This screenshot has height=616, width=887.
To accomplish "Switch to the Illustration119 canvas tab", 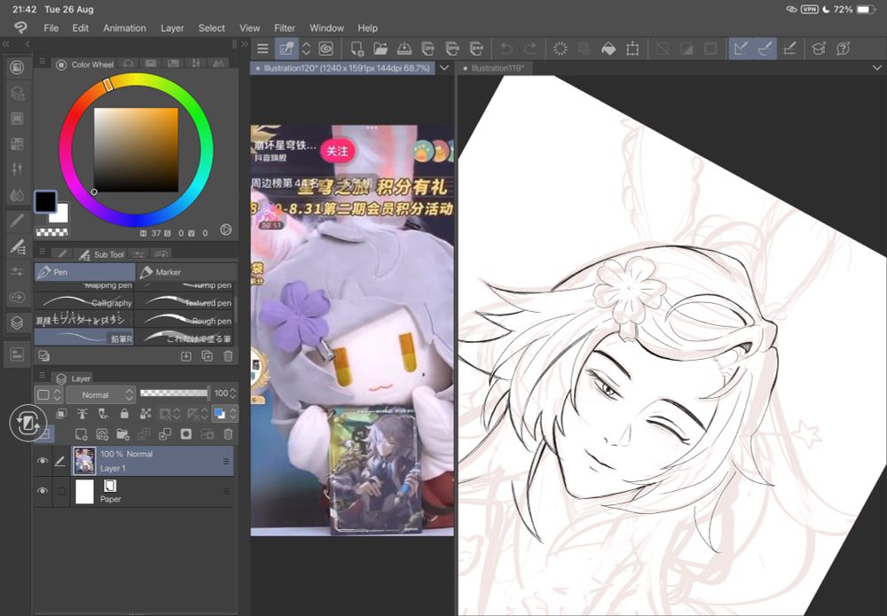I will click(x=495, y=68).
